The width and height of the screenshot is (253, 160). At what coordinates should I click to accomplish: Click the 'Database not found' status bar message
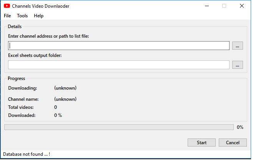tap(27, 154)
